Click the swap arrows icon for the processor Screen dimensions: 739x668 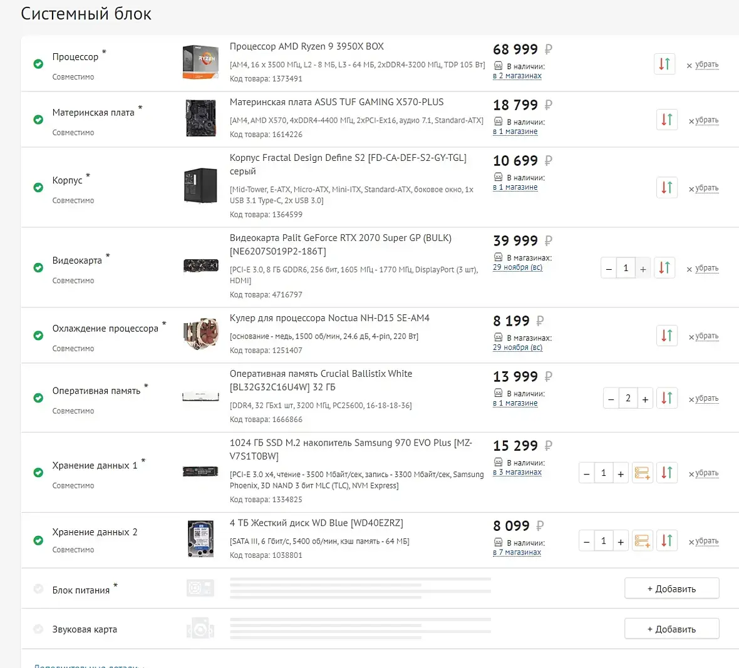[x=664, y=64]
